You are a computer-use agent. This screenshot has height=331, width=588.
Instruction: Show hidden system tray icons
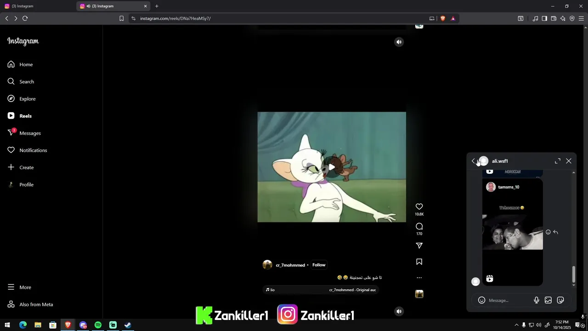point(516,325)
